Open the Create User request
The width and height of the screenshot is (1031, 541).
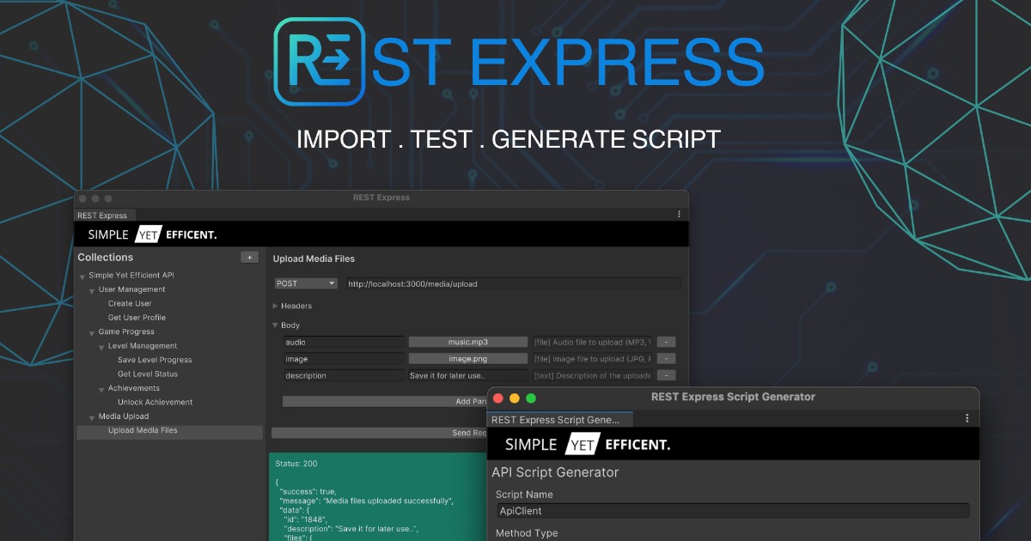click(x=130, y=303)
